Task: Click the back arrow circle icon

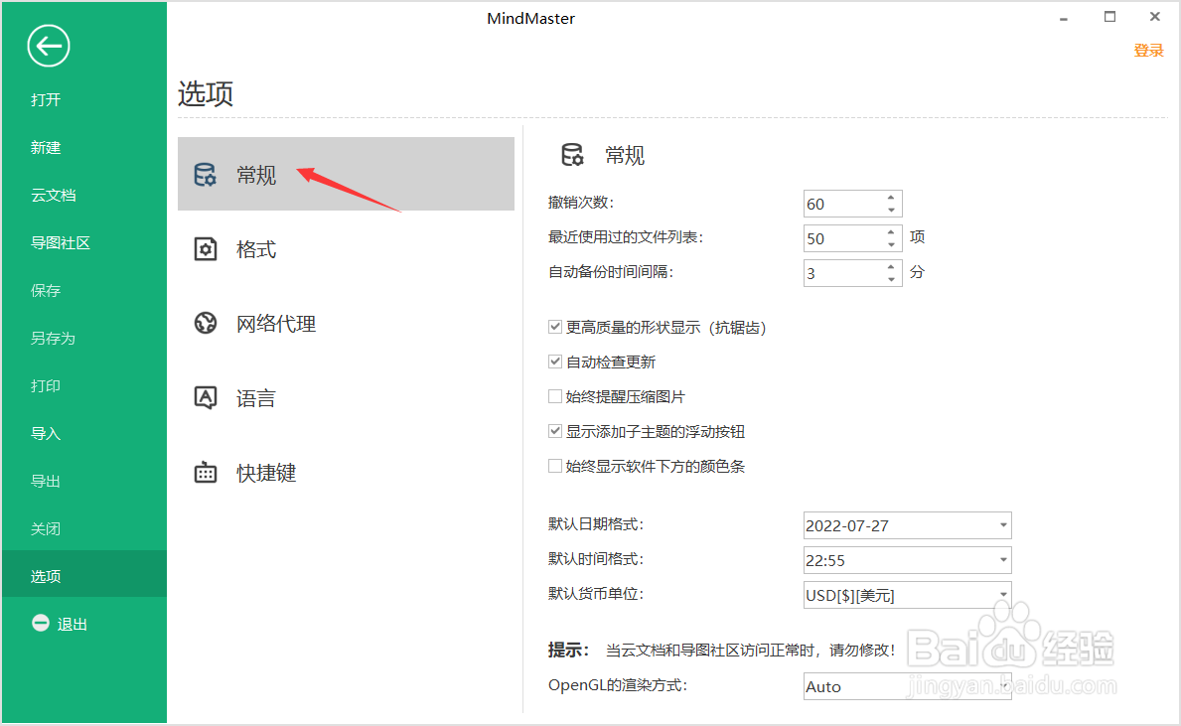Action: pyautogui.click(x=49, y=46)
